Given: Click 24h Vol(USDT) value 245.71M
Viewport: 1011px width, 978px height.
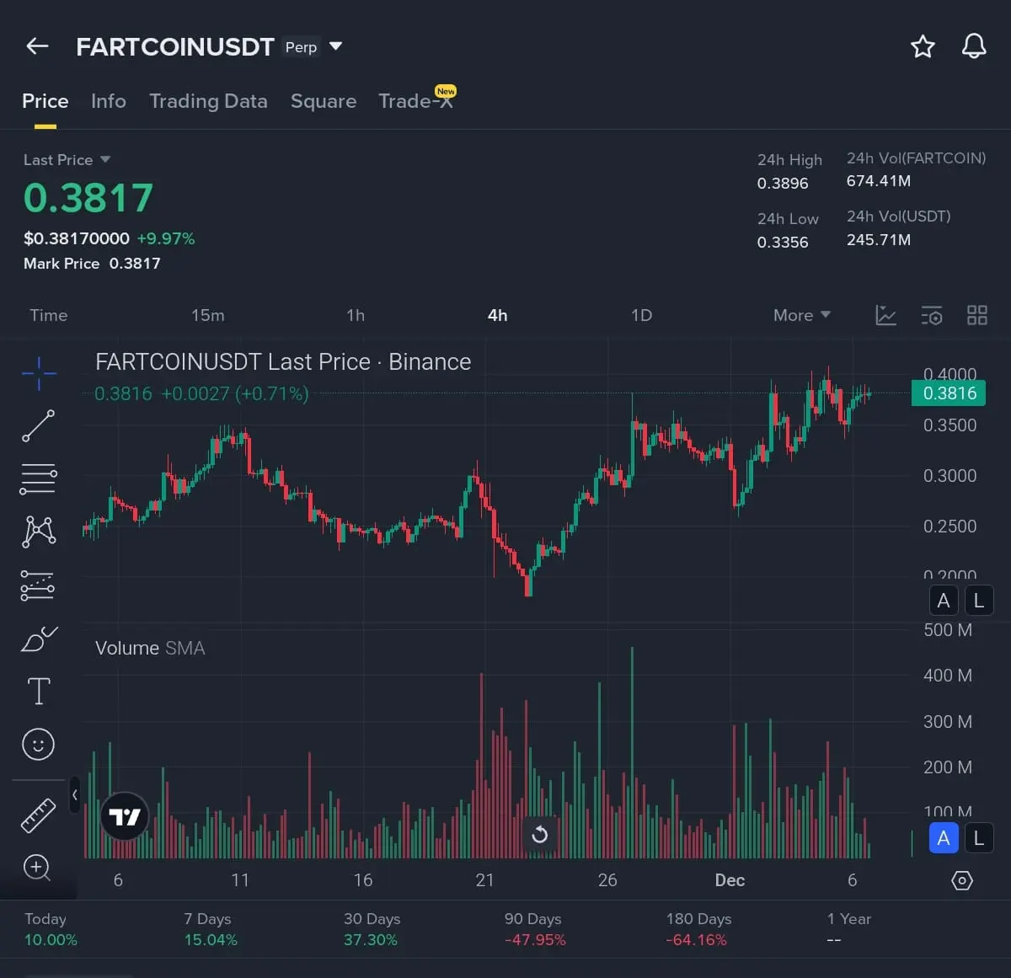Looking at the screenshot, I should pos(879,240).
